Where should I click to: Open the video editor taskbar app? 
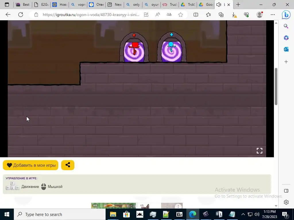tap(206, 214)
